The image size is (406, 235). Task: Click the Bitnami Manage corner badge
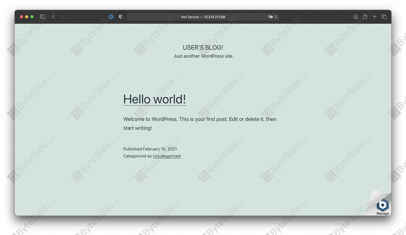coord(383,207)
